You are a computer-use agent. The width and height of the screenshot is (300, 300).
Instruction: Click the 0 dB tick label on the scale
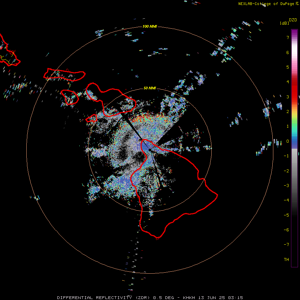[x=288, y=141]
